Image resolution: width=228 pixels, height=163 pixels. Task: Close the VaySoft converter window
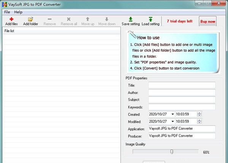[218, 3]
